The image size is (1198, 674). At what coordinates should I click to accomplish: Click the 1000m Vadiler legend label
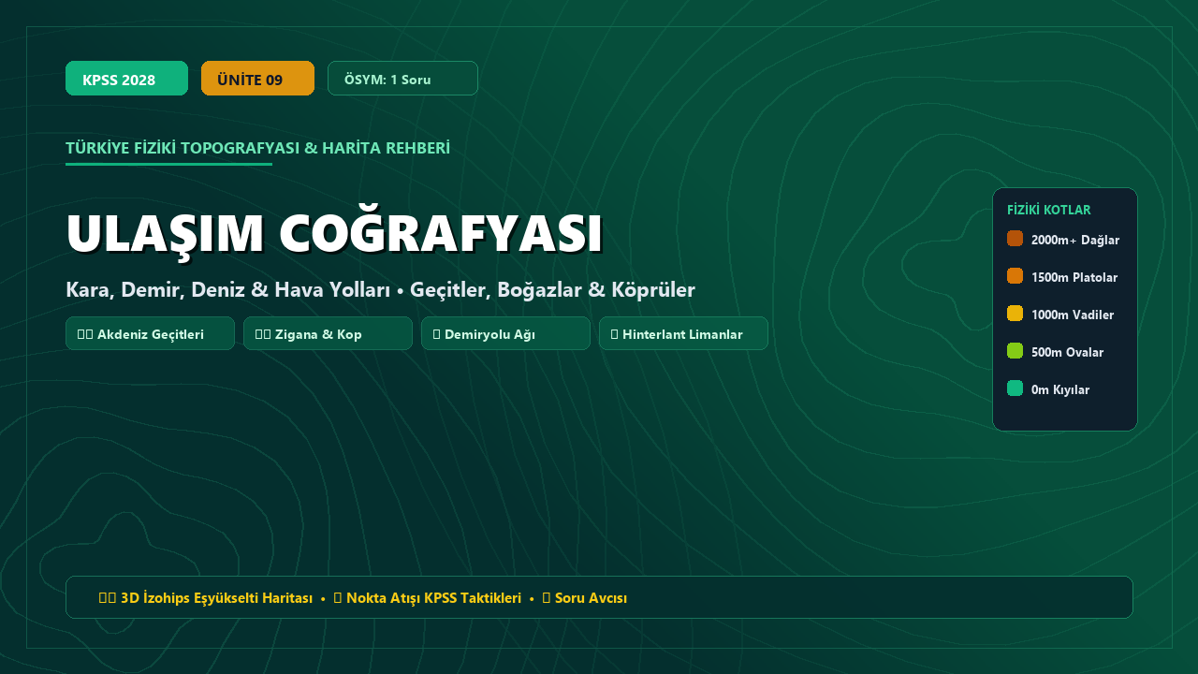(1073, 315)
